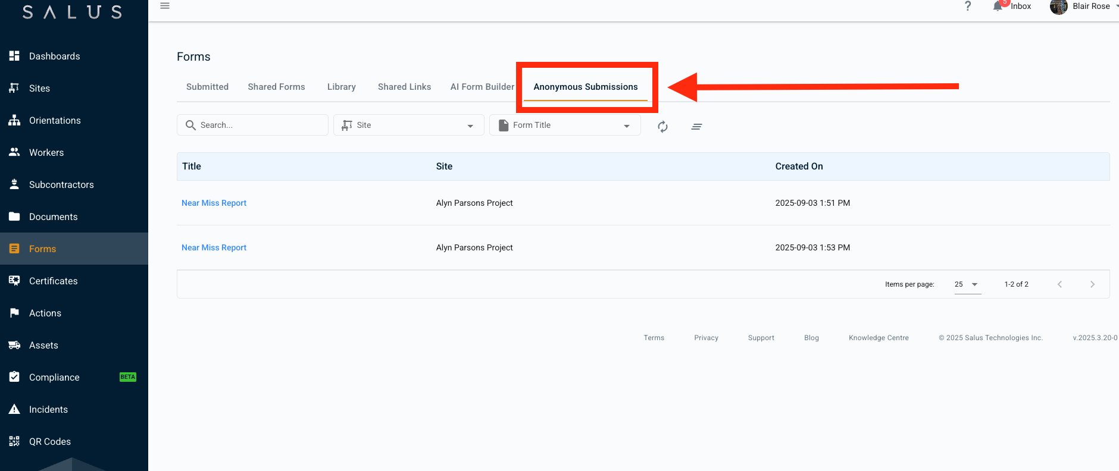1119x471 pixels.
Task: Expand the Form Title dropdown
Action: pos(564,125)
